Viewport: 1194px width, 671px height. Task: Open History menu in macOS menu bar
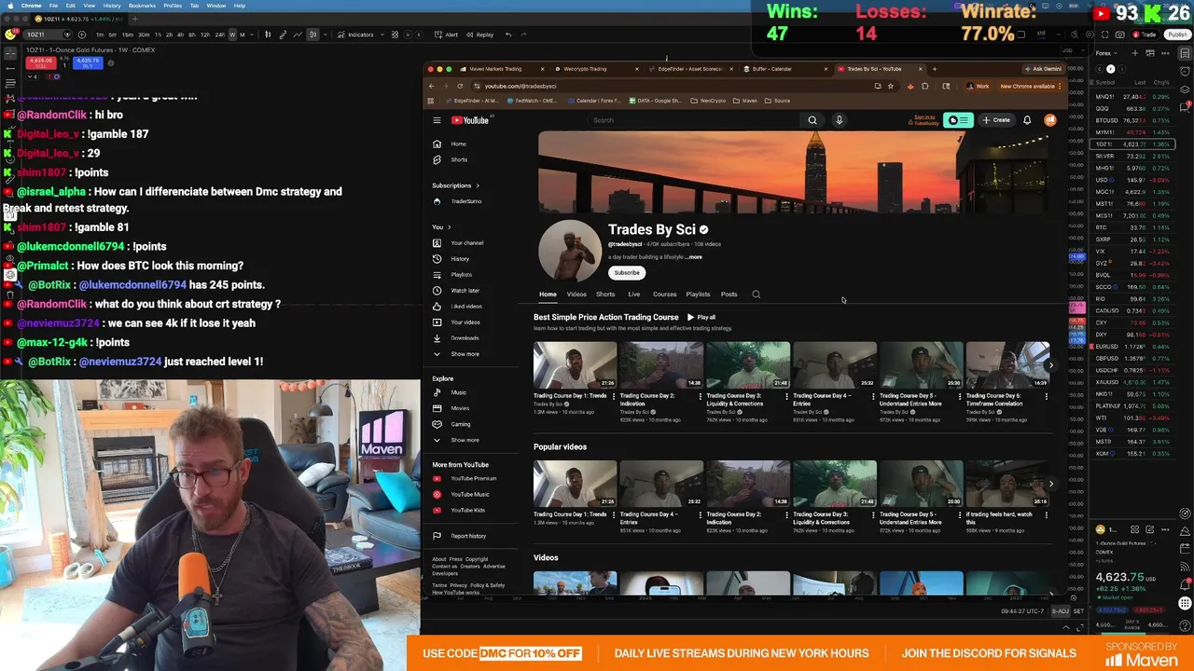click(111, 6)
